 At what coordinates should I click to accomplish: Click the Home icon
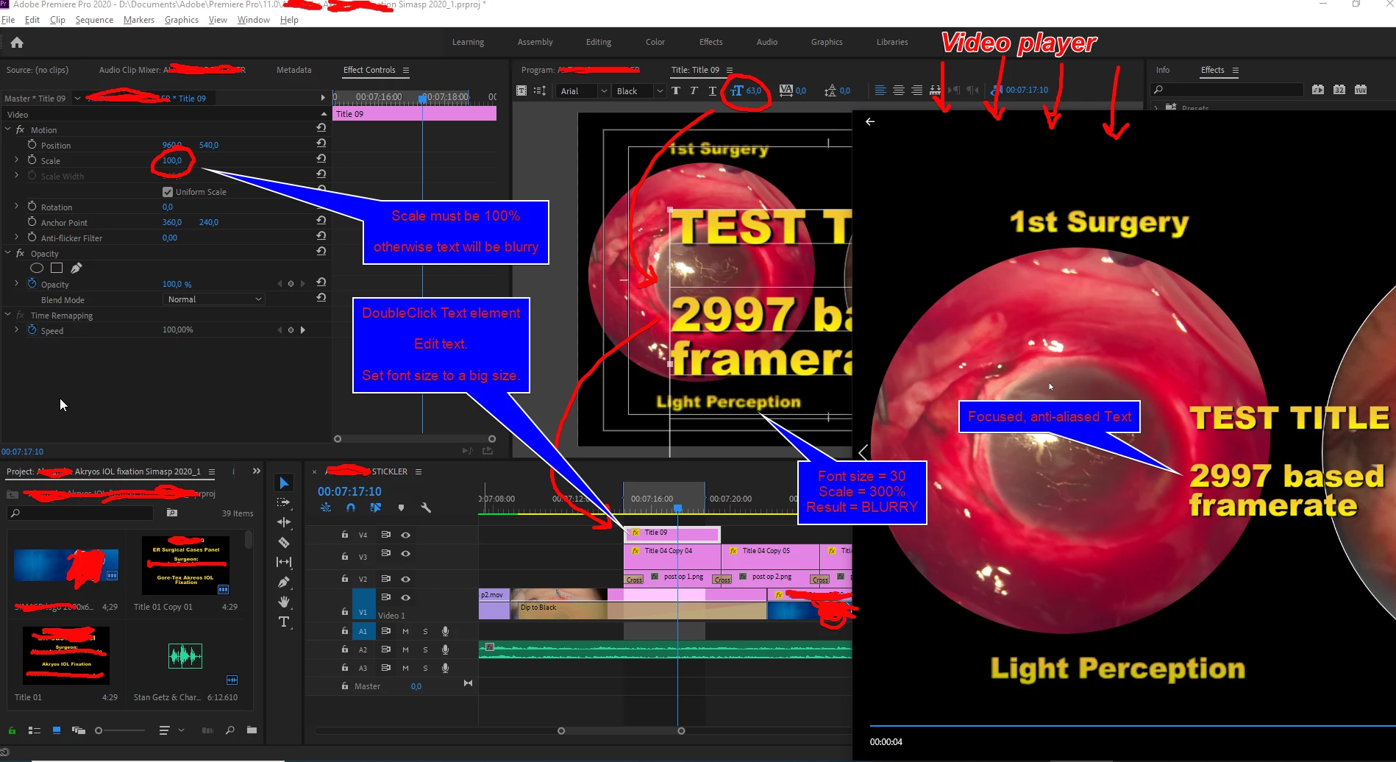point(17,43)
